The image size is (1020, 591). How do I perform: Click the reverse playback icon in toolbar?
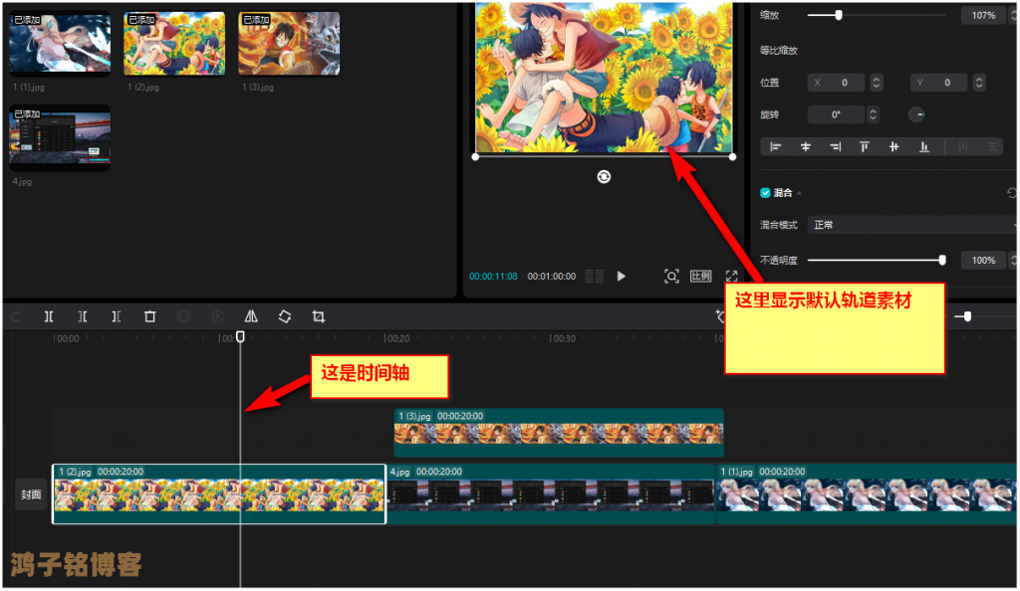(217, 316)
